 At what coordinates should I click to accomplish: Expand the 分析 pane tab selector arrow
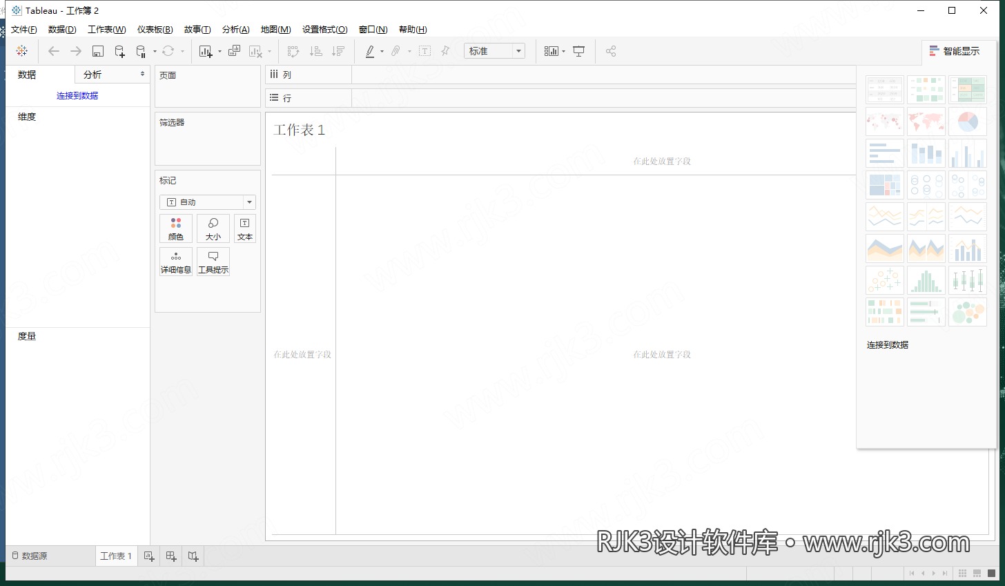click(142, 75)
